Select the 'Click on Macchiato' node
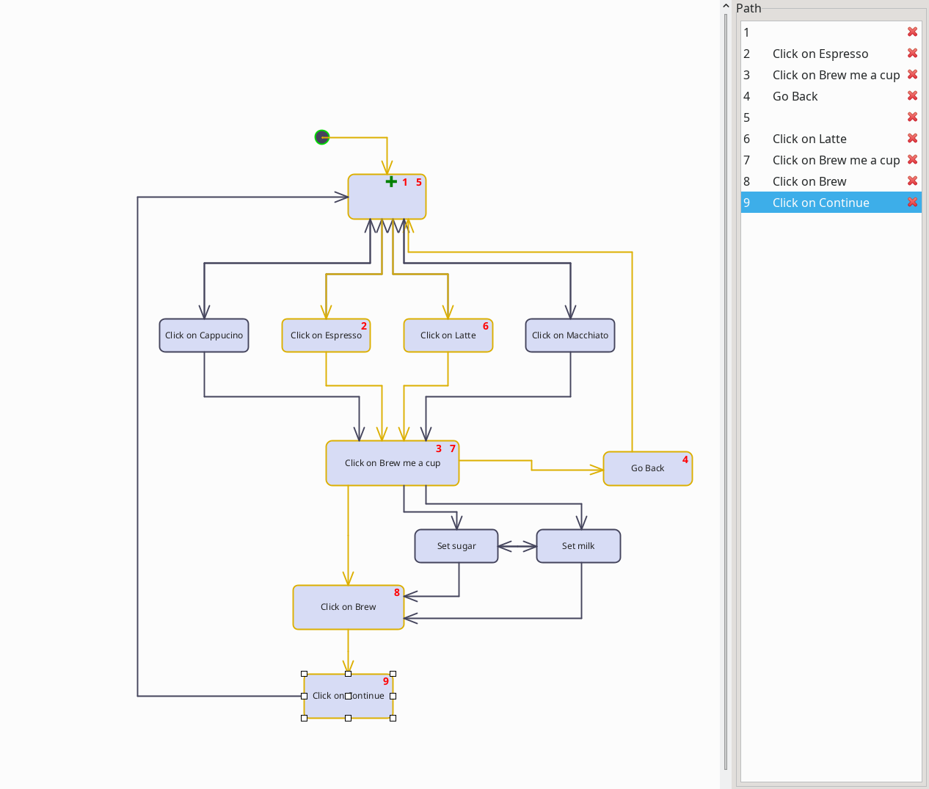The width and height of the screenshot is (929, 789). 570,335
